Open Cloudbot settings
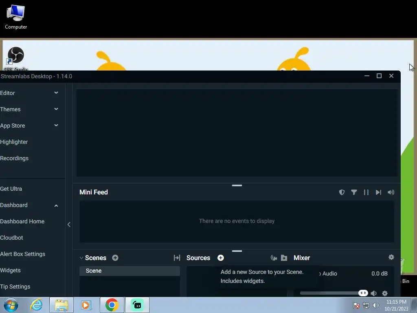Image resolution: width=417 pixels, height=313 pixels. (x=11, y=238)
